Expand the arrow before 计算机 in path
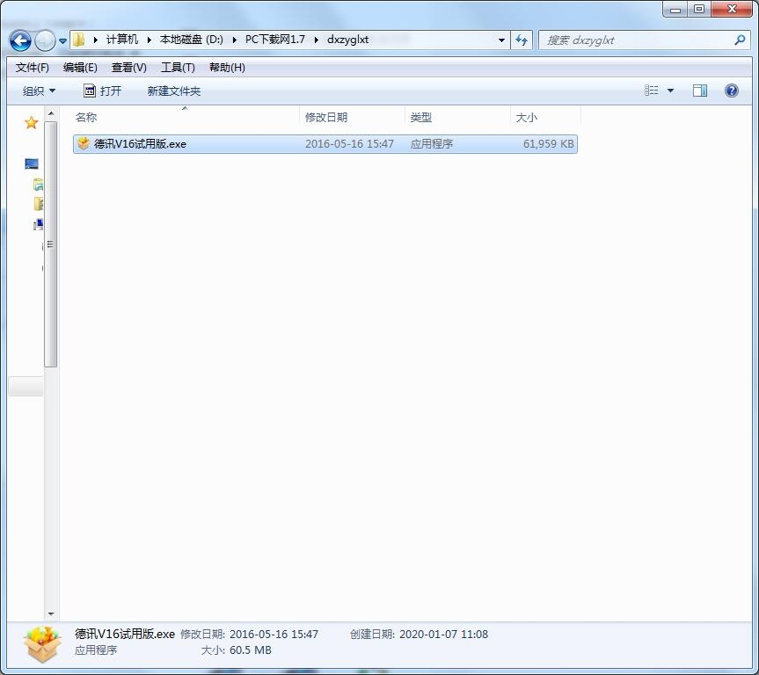 pos(95,40)
